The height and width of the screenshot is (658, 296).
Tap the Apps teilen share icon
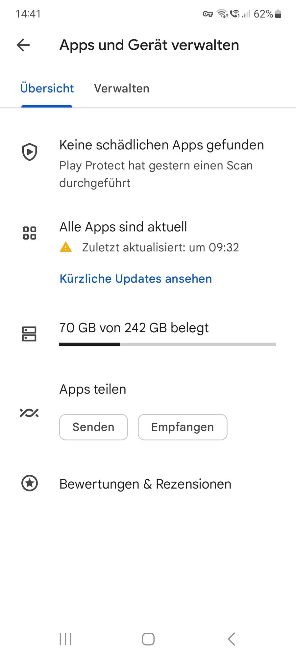pyautogui.click(x=29, y=413)
